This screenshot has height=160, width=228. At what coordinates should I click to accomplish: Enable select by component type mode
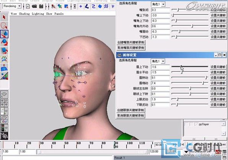[66, 6]
